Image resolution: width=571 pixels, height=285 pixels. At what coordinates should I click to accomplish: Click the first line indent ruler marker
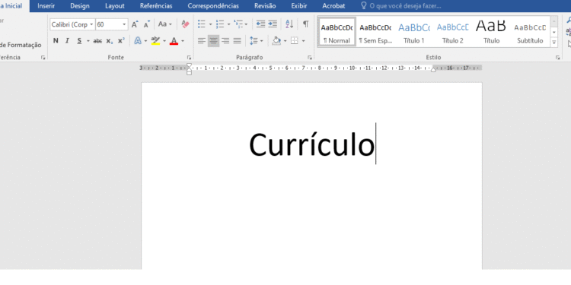pyautogui.click(x=189, y=66)
